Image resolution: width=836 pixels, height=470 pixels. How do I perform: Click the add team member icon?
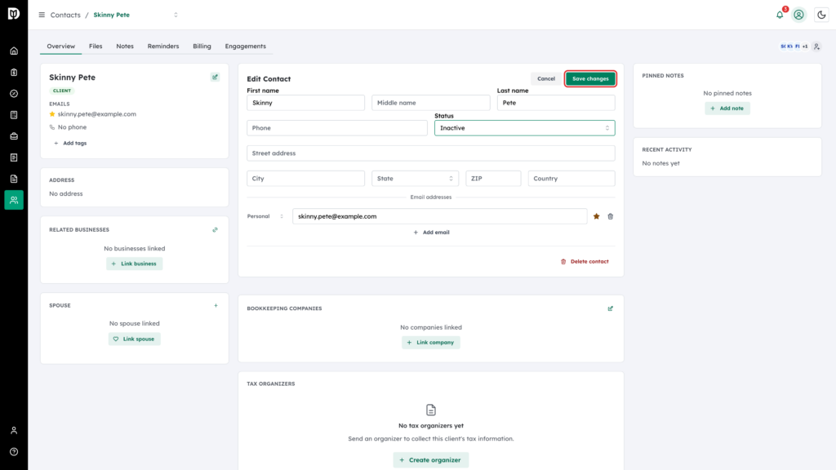816,47
